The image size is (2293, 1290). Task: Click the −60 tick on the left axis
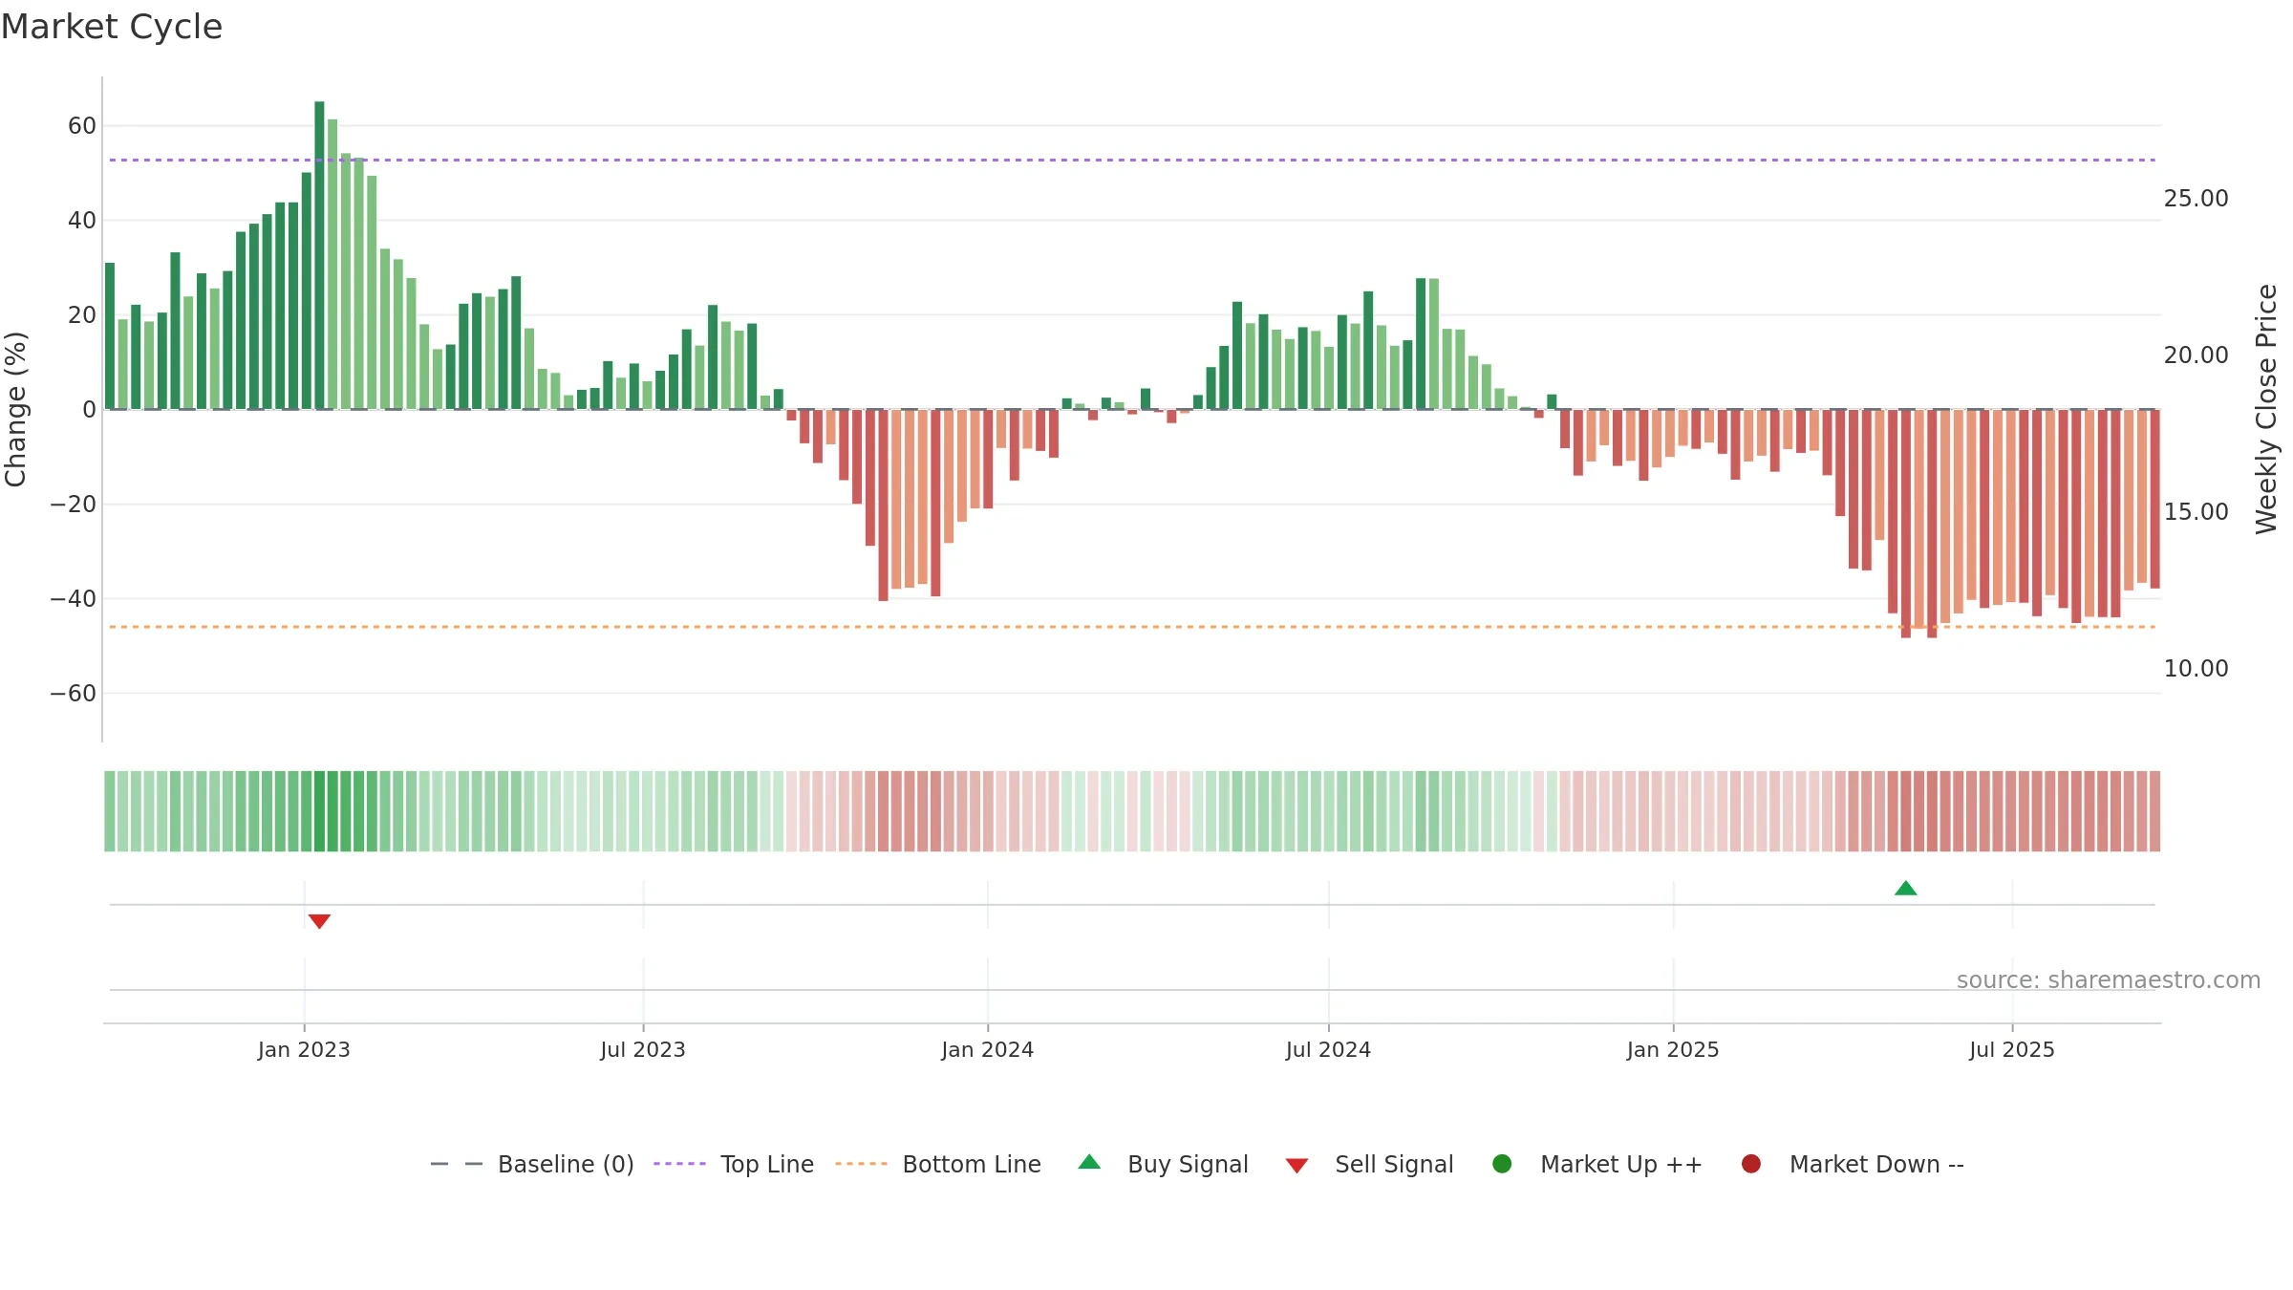pos(74,694)
